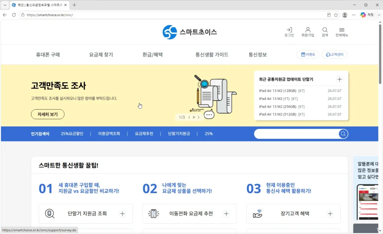Pause the banner slideshow
Image resolution: width=383 pixels, height=234 pixels.
pos(194,117)
